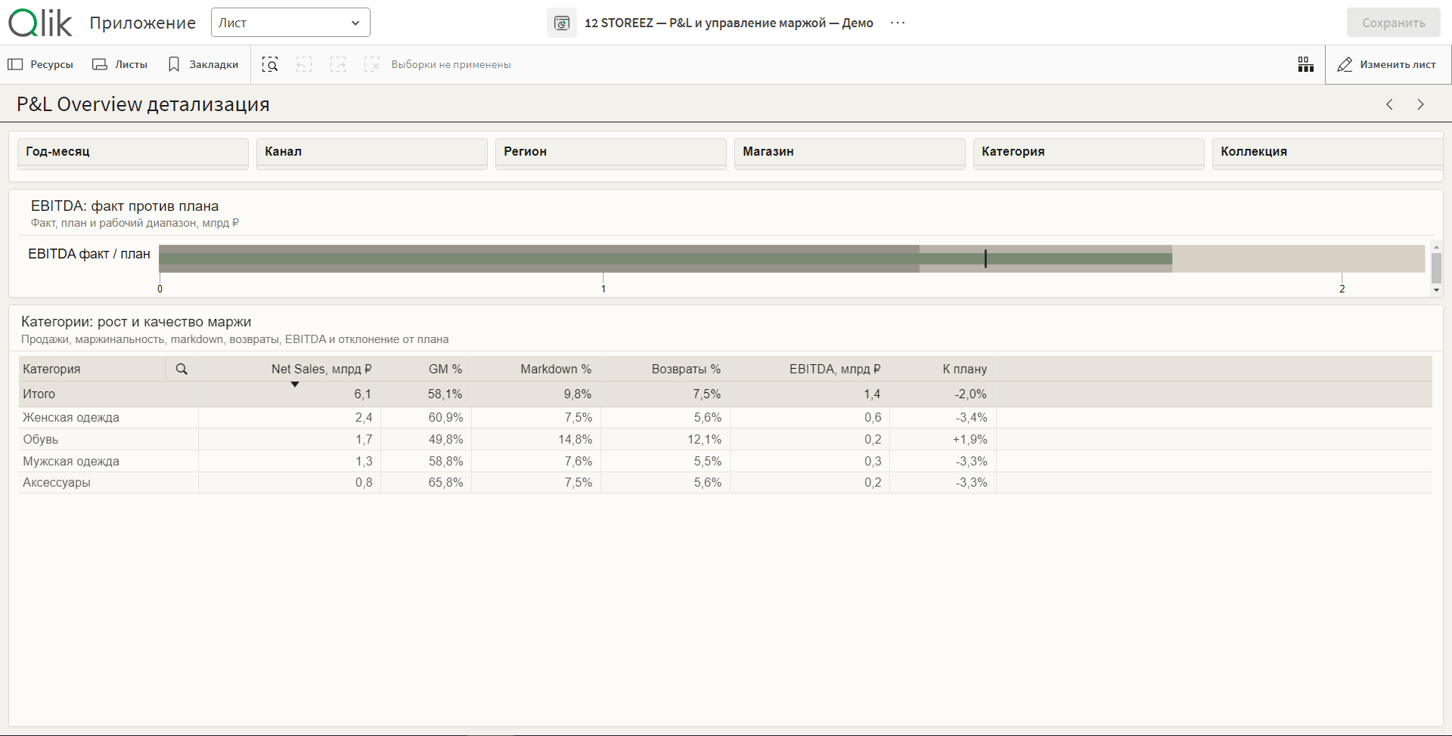
Task: Open the three-dots more options menu
Action: tap(898, 23)
